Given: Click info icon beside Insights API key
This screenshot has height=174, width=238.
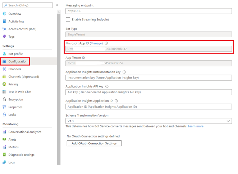Looking at the screenshot, I should tap(107, 86).
